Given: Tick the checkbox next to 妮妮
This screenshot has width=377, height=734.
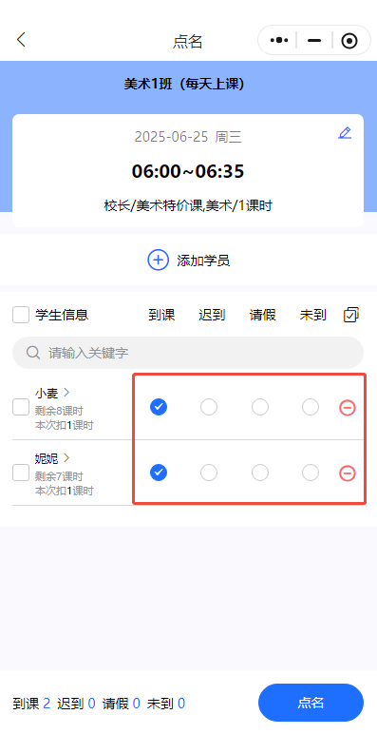Looking at the screenshot, I should pos(21,473).
